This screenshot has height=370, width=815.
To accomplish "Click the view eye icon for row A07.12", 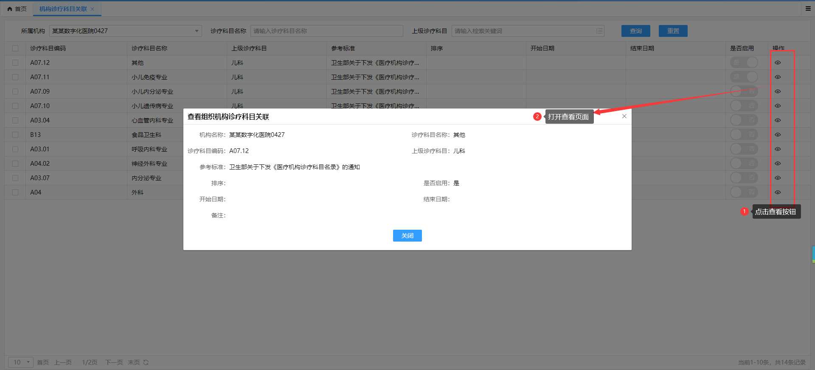I will point(778,63).
